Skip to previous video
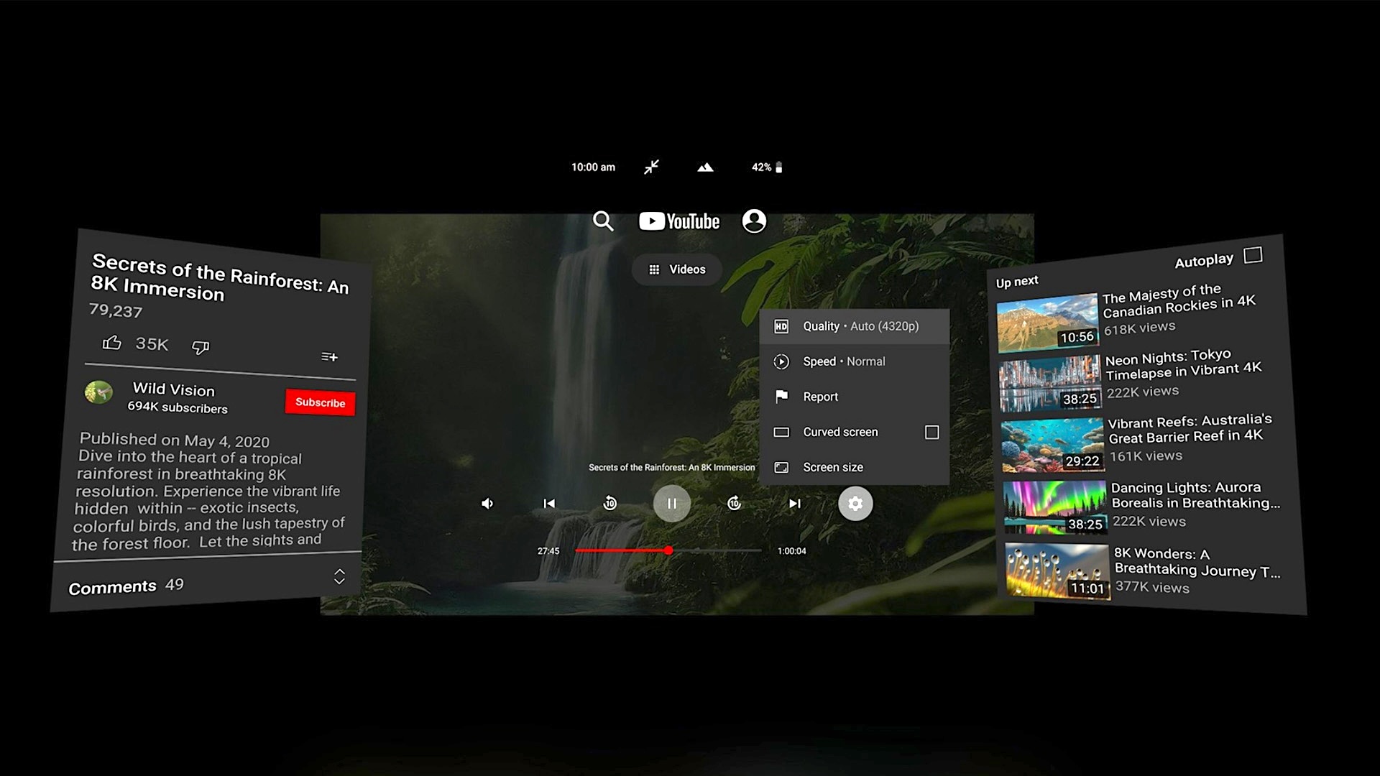Screen dimensions: 1380x776 pyautogui.click(x=549, y=504)
